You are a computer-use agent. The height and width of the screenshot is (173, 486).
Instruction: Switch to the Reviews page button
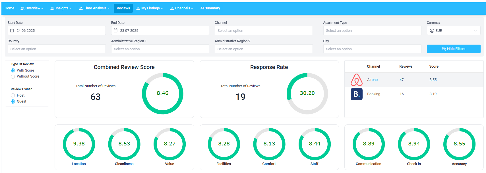coord(123,8)
